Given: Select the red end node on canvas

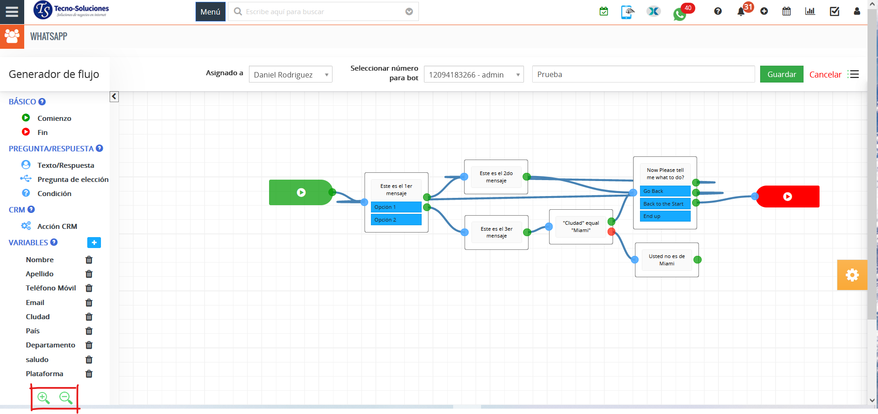Looking at the screenshot, I should [x=788, y=197].
